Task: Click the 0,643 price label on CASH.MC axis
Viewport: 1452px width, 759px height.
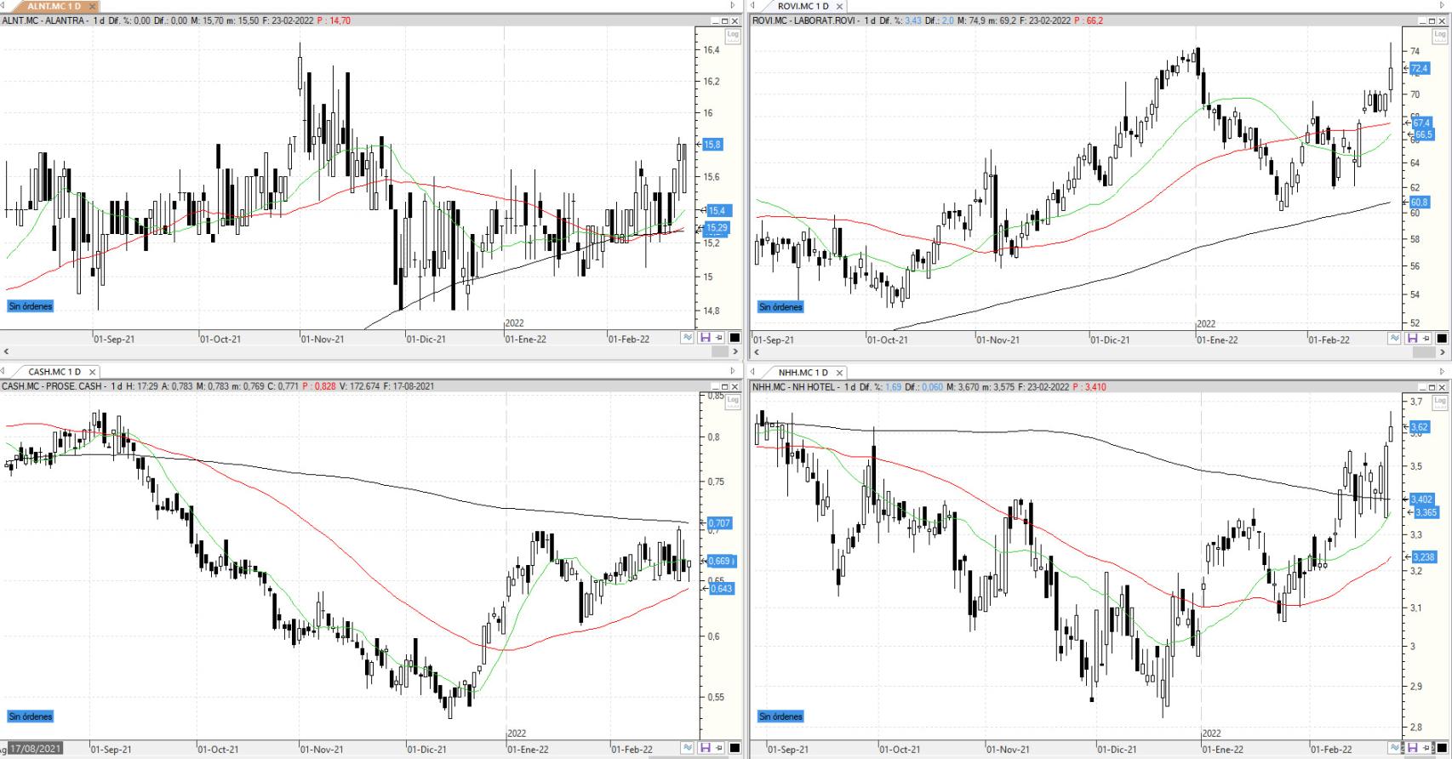Action: pos(721,589)
